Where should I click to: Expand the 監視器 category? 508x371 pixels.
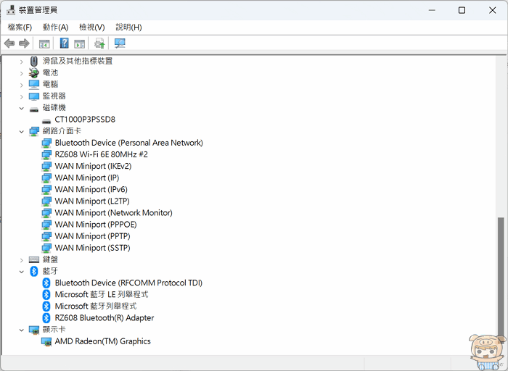click(x=21, y=96)
